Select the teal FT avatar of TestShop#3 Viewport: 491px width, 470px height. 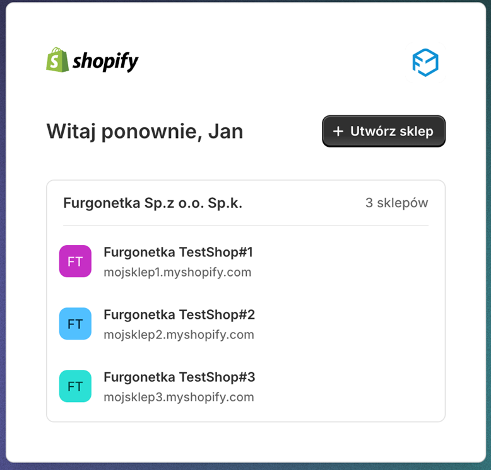click(75, 386)
